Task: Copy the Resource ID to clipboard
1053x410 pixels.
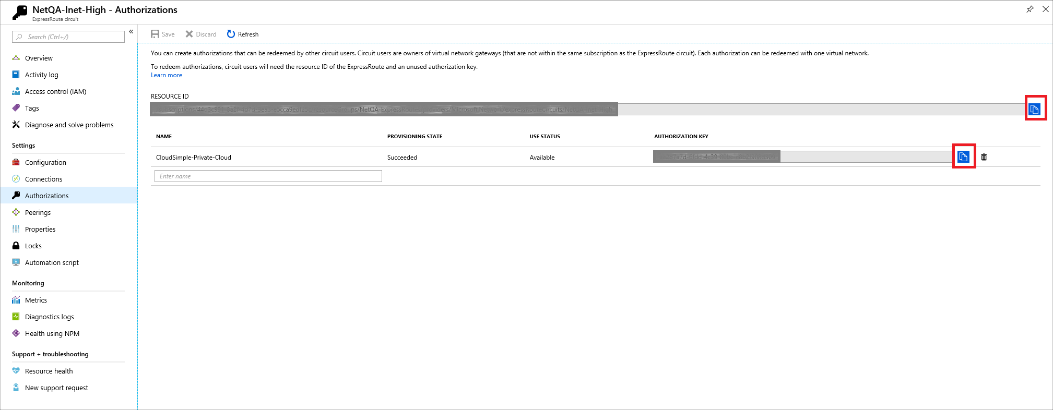Action: (1034, 109)
